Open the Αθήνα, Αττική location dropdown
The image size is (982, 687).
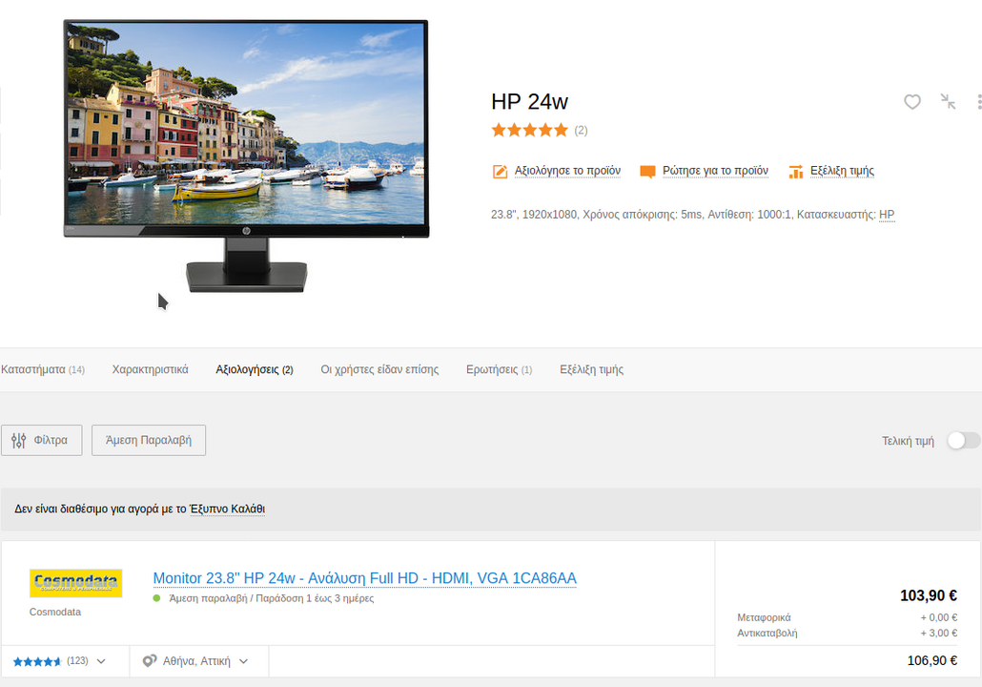pyautogui.click(x=195, y=661)
